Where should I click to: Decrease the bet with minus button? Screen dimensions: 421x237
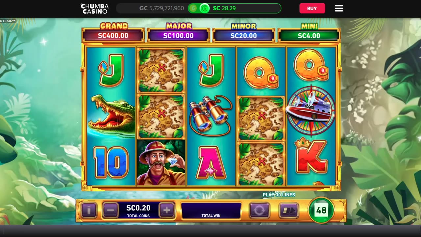coord(111,210)
